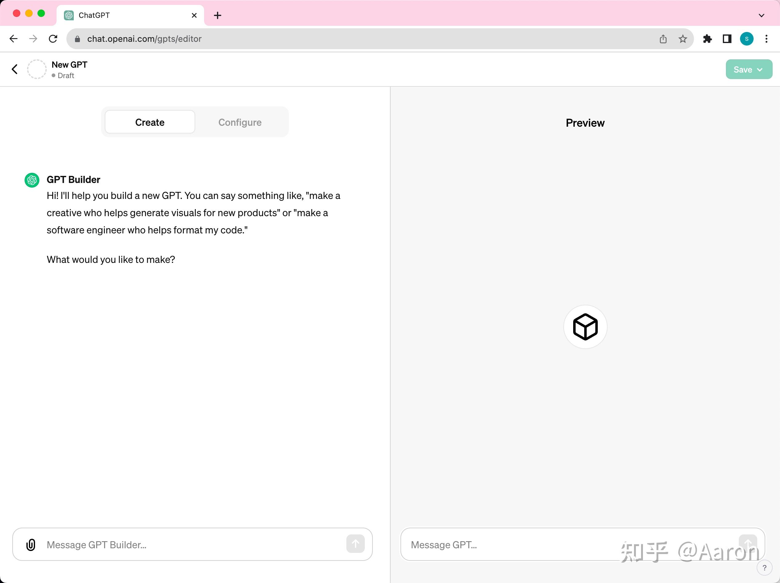Click the back chevron beside the New GPT title

pyautogui.click(x=14, y=69)
